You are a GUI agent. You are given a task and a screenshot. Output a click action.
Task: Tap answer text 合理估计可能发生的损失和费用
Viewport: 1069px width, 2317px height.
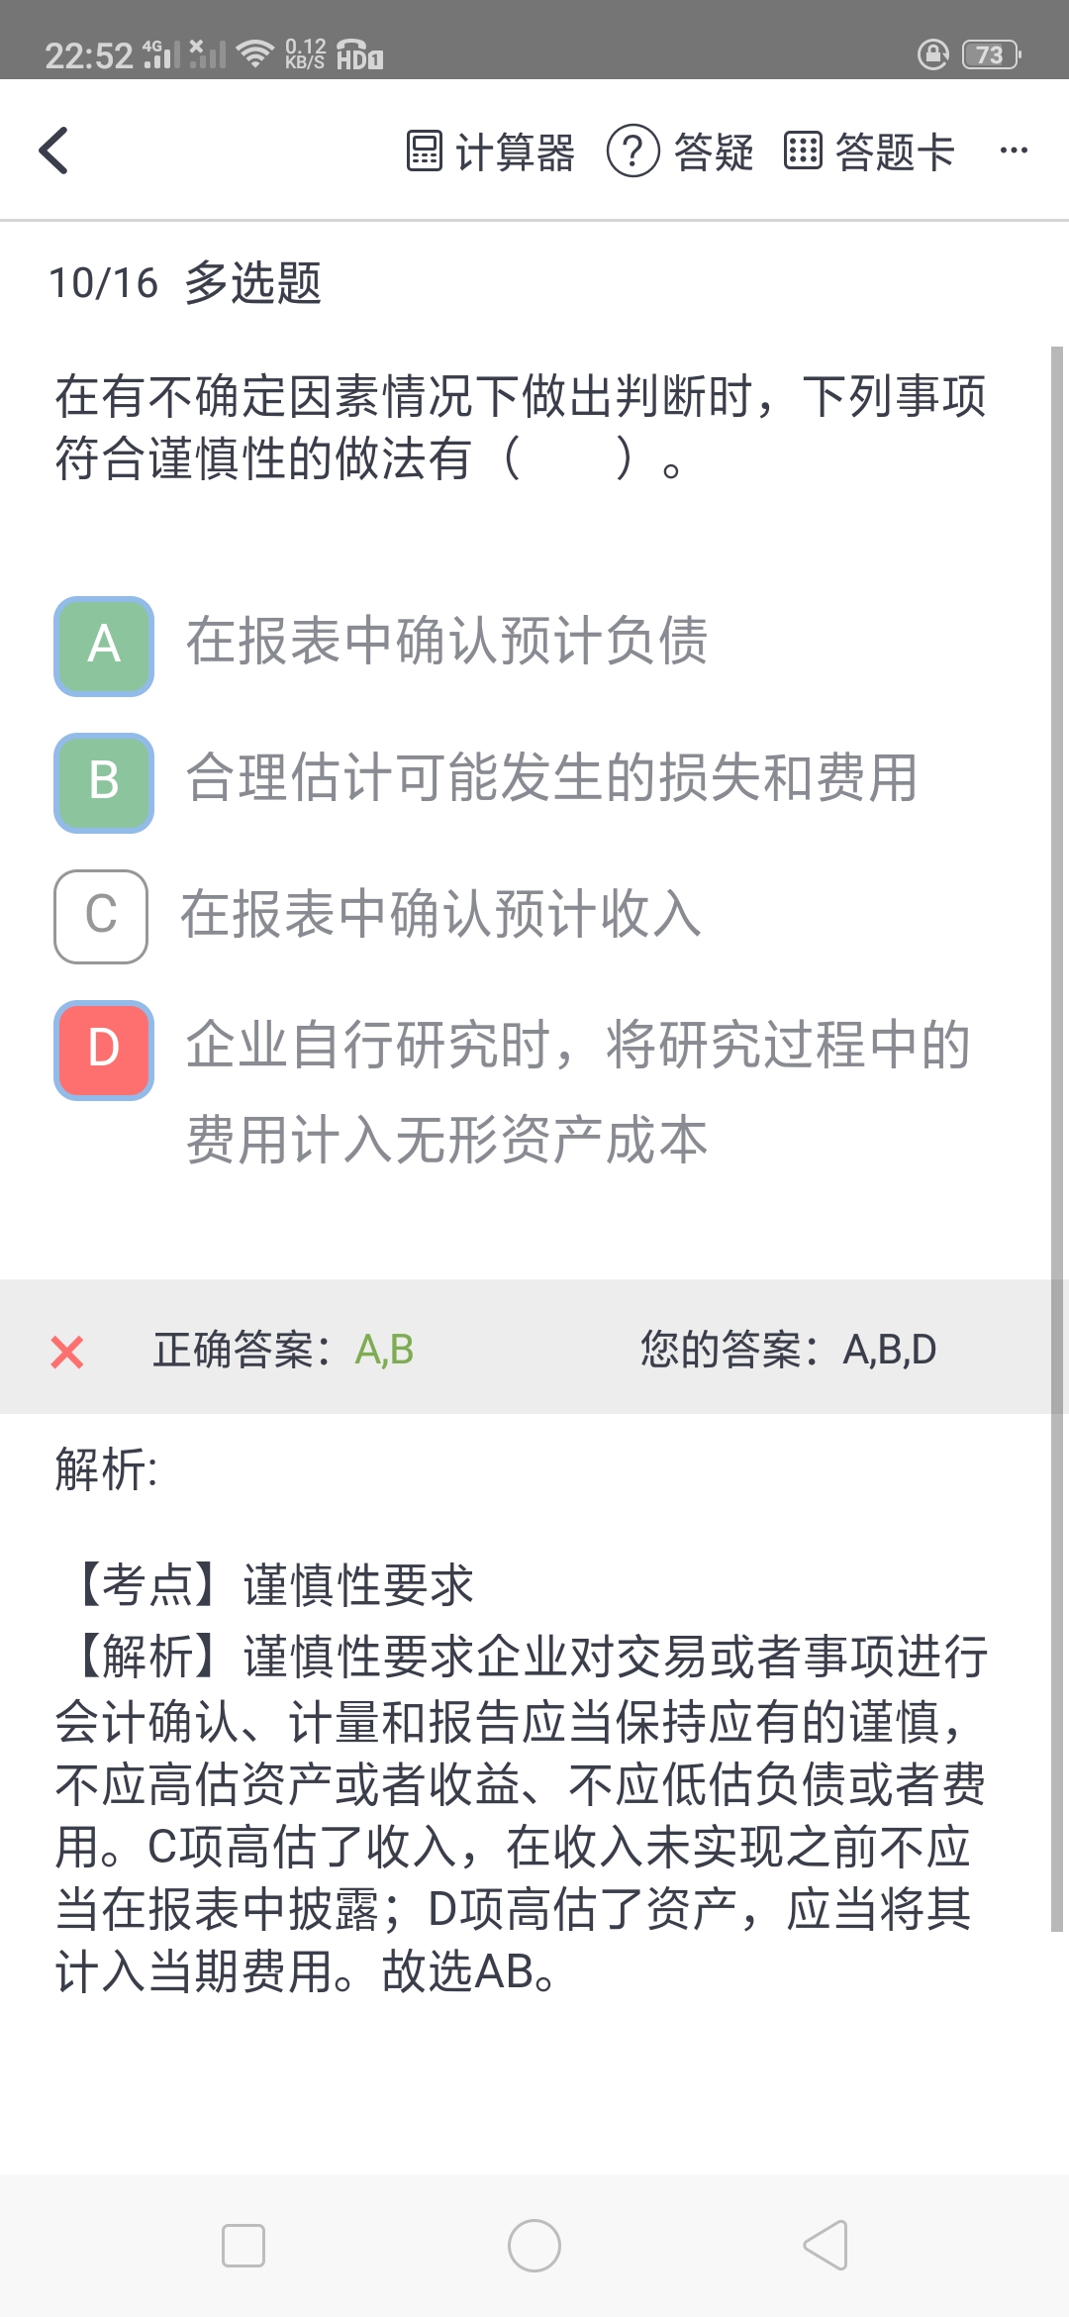coord(551,778)
